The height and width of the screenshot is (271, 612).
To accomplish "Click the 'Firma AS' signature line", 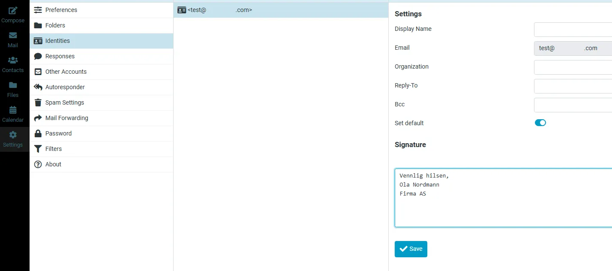I will (413, 193).
